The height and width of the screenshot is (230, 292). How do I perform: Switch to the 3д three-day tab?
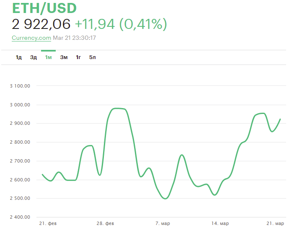pos(34,57)
